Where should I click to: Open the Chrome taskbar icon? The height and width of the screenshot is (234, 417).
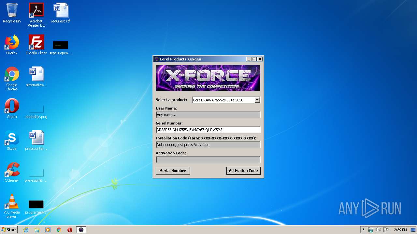point(59,230)
